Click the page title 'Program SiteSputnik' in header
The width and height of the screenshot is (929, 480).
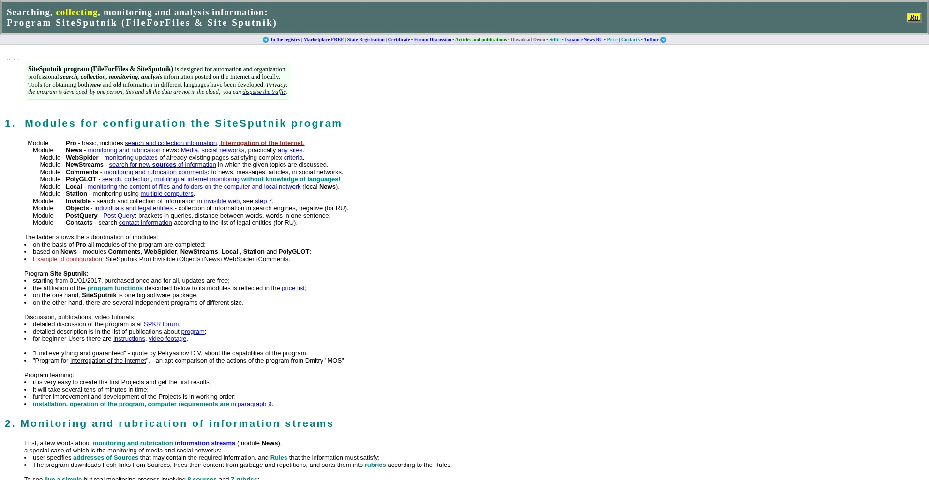coord(142,23)
